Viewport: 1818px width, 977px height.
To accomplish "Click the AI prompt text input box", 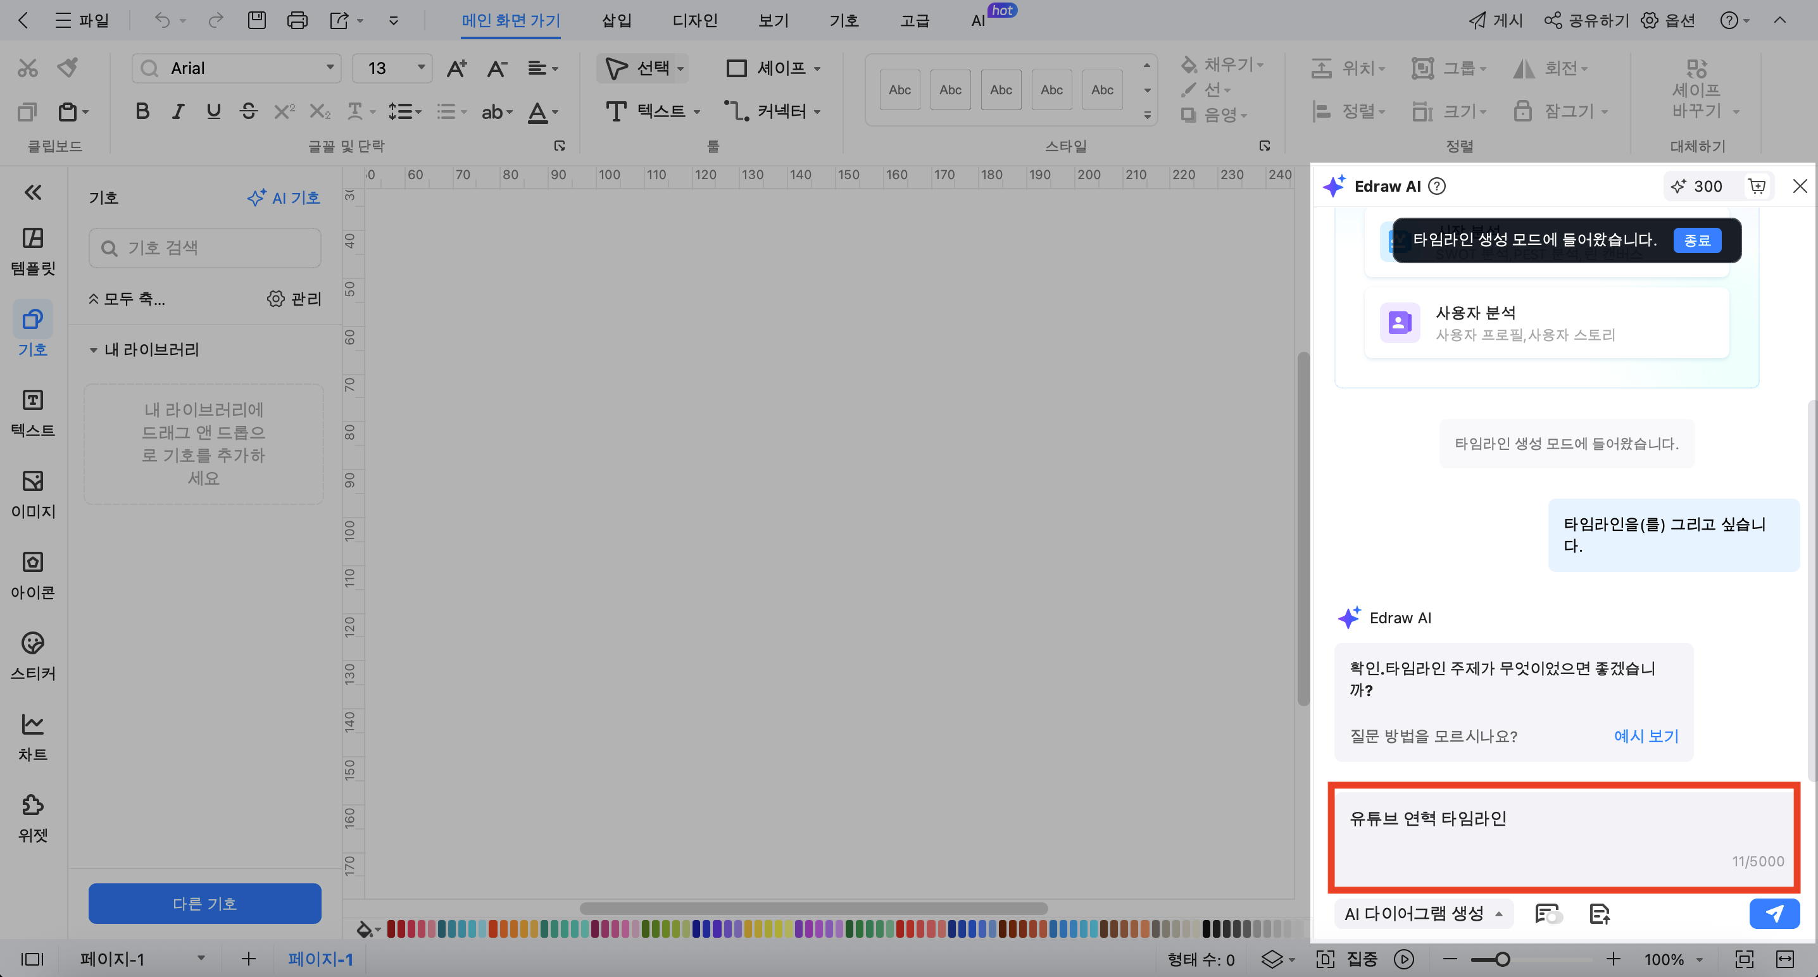I will point(1564,837).
